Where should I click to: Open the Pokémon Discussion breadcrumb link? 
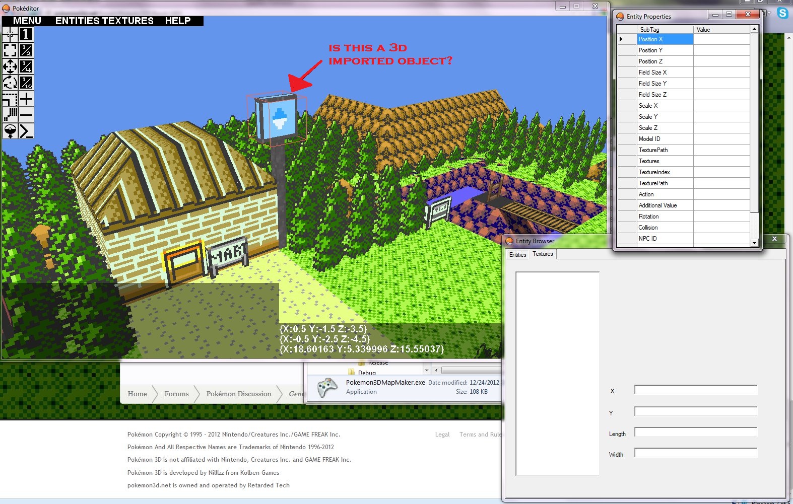tap(239, 394)
